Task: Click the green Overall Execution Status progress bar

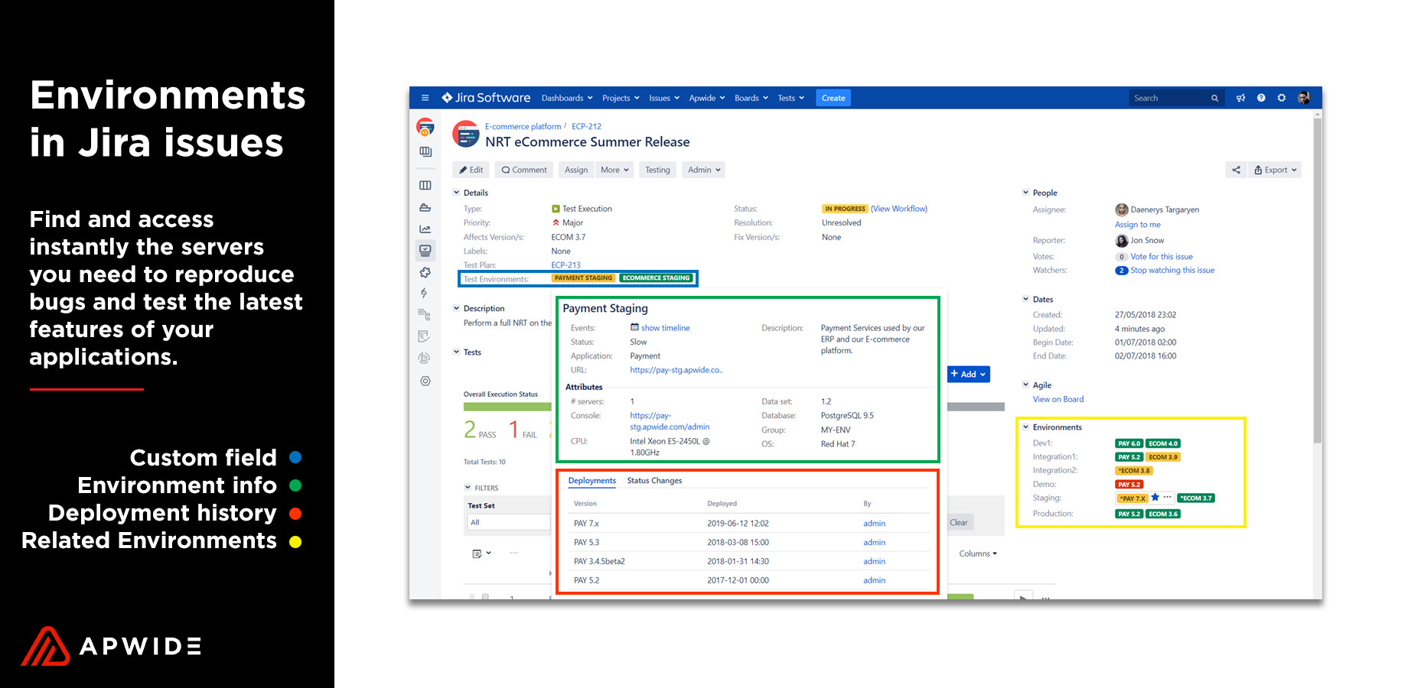Action: click(507, 406)
